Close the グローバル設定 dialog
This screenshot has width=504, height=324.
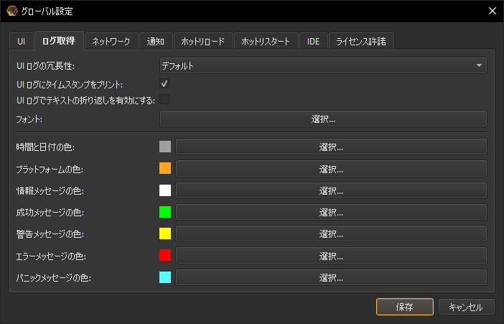(x=492, y=11)
